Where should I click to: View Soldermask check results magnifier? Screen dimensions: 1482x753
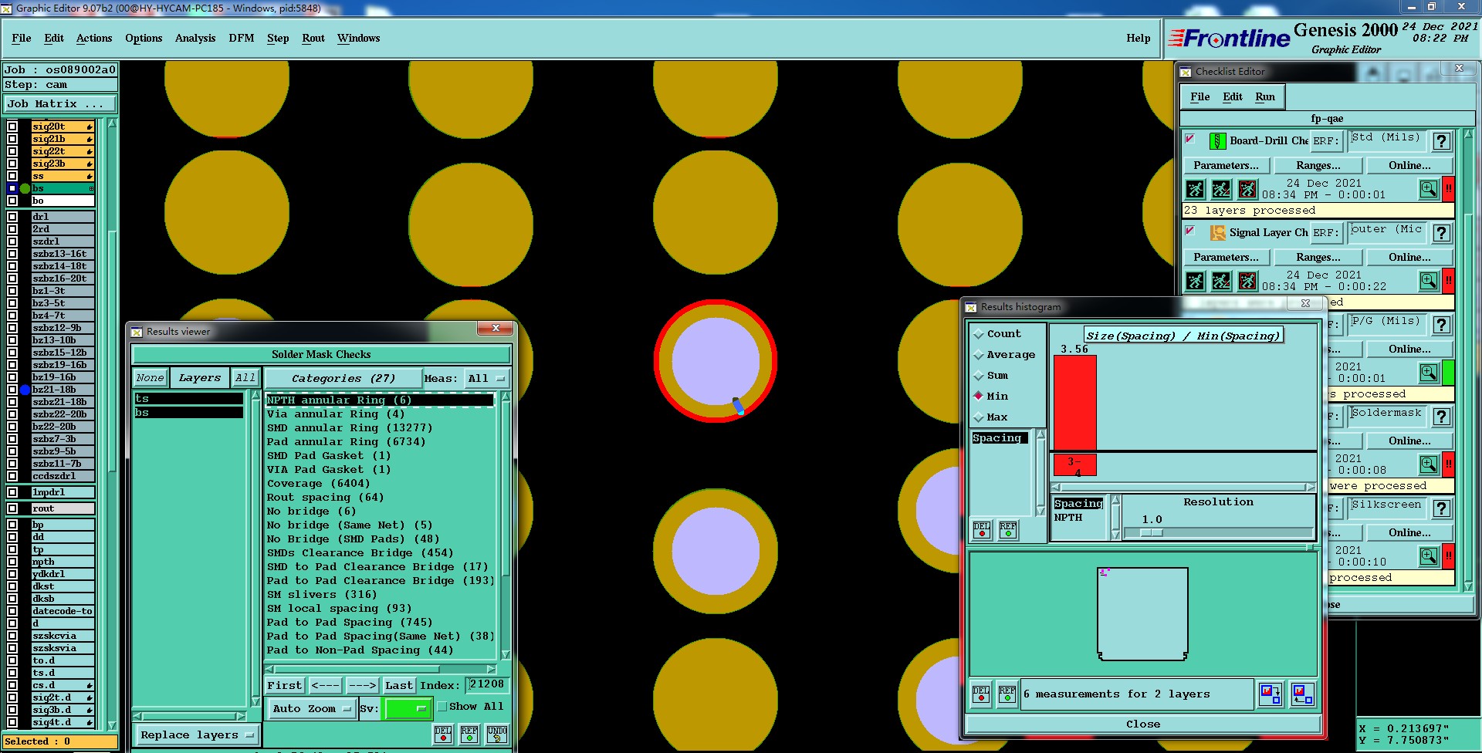[x=1429, y=464]
